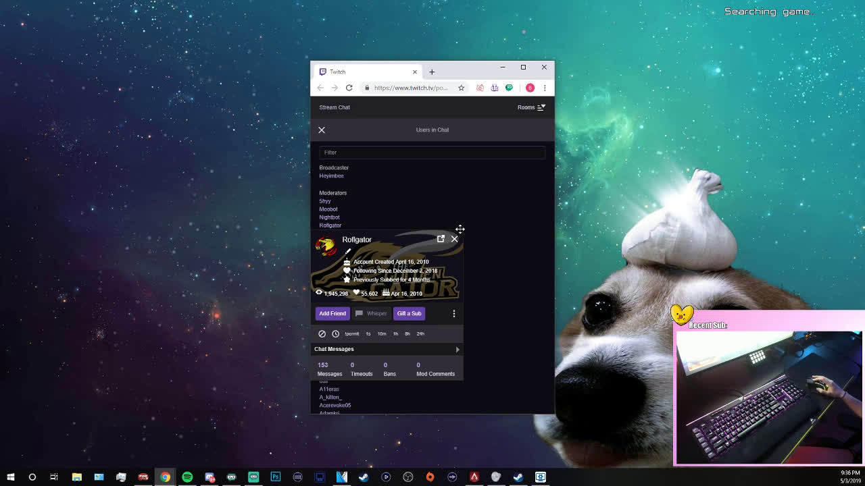Open a new browser tab
The width and height of the screenshot is (865, 486).
(432, 72)
